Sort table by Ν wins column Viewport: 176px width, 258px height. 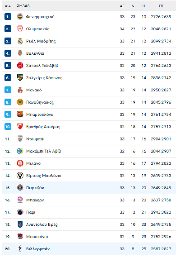133,6
